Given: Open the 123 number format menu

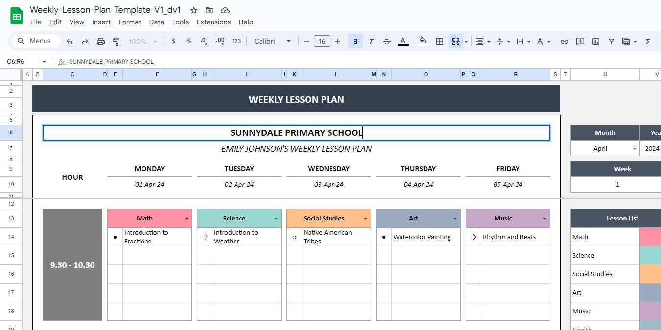Looking at the screenshot, I should [236, 41].
